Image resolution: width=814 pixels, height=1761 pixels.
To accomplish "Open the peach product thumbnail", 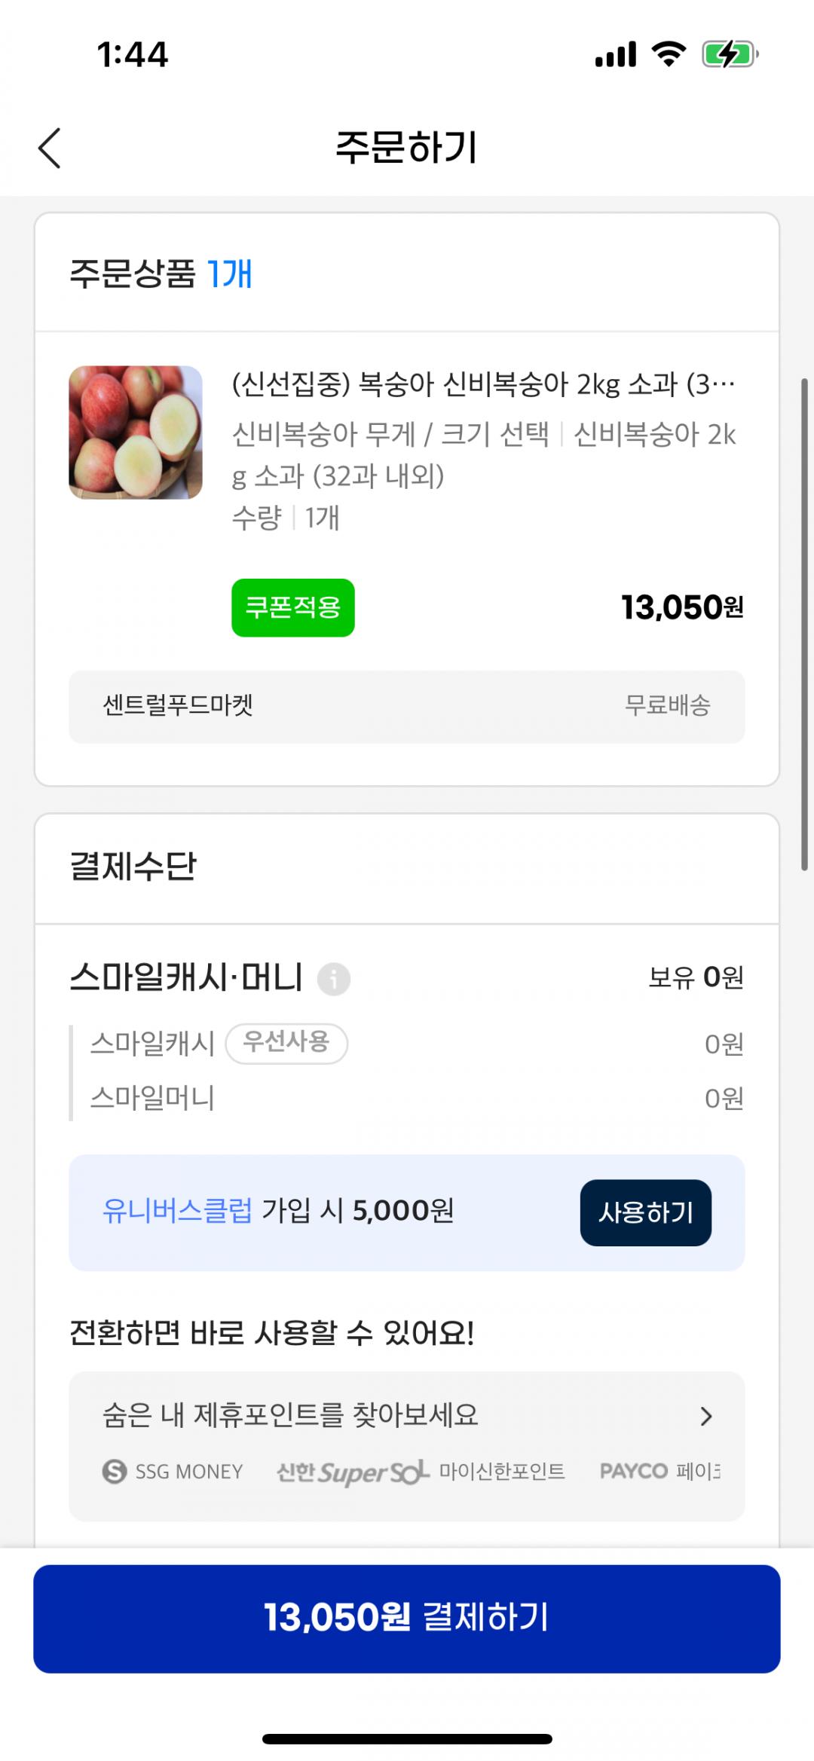I will point(136,433).
